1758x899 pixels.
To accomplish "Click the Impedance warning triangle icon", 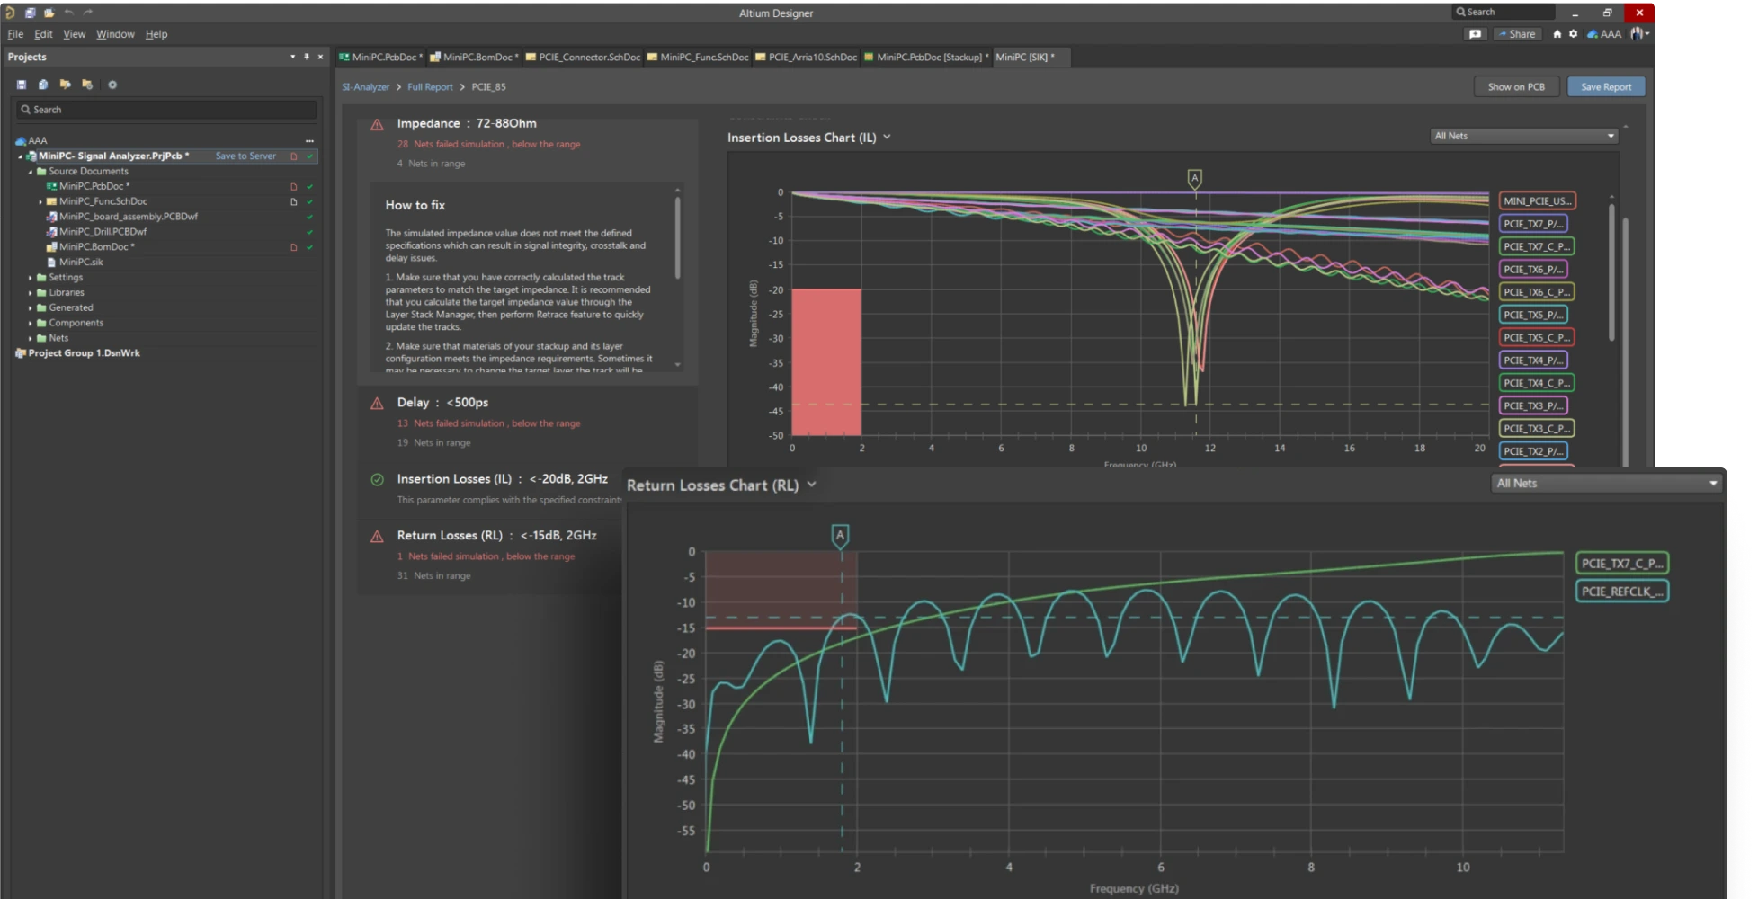I will click(377, 125).
